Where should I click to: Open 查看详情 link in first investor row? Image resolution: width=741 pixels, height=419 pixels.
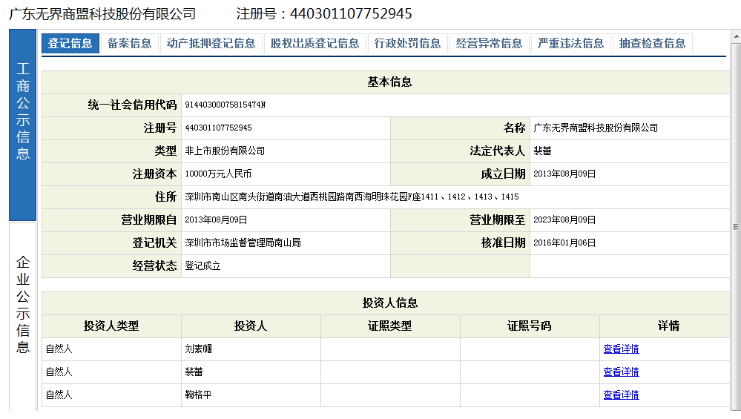pos(621,349)
